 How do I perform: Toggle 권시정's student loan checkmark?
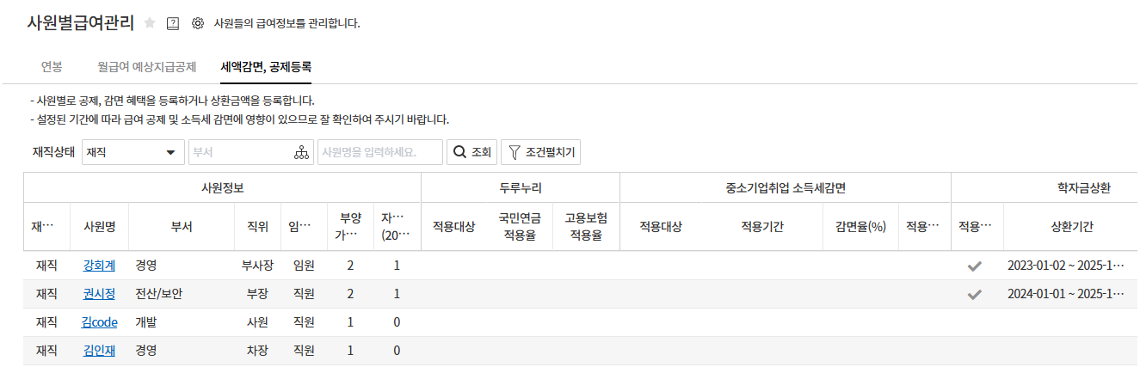(x=974, y=294)
